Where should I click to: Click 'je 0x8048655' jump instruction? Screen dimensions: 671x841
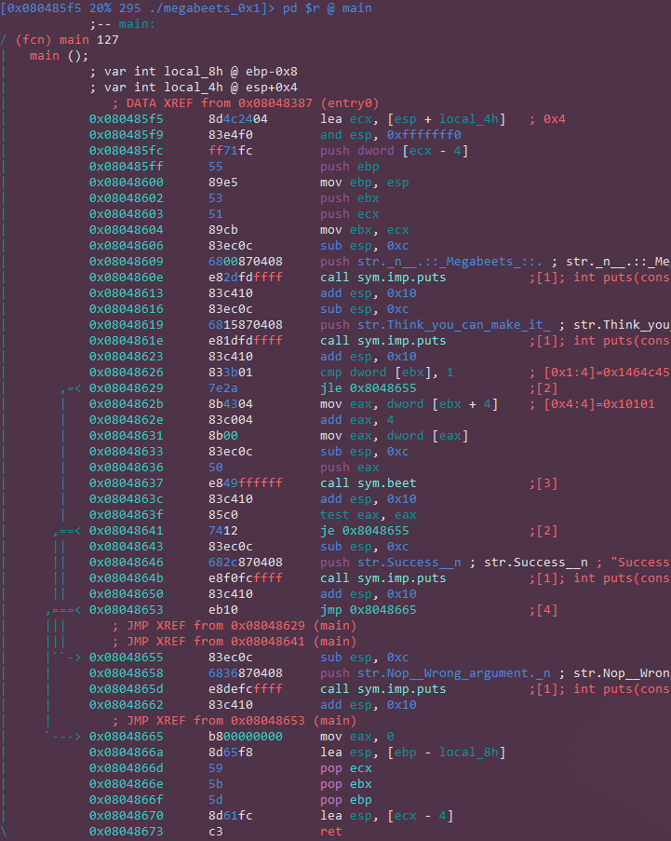point(365,531)
